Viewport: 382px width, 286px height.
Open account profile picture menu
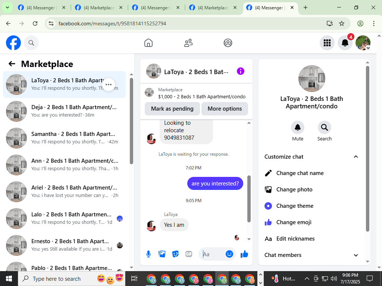pyautogui.click(x=363, y=43)
